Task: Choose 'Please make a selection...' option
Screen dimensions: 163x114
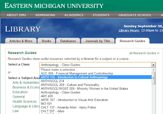Action: click(x=96, y=70)
